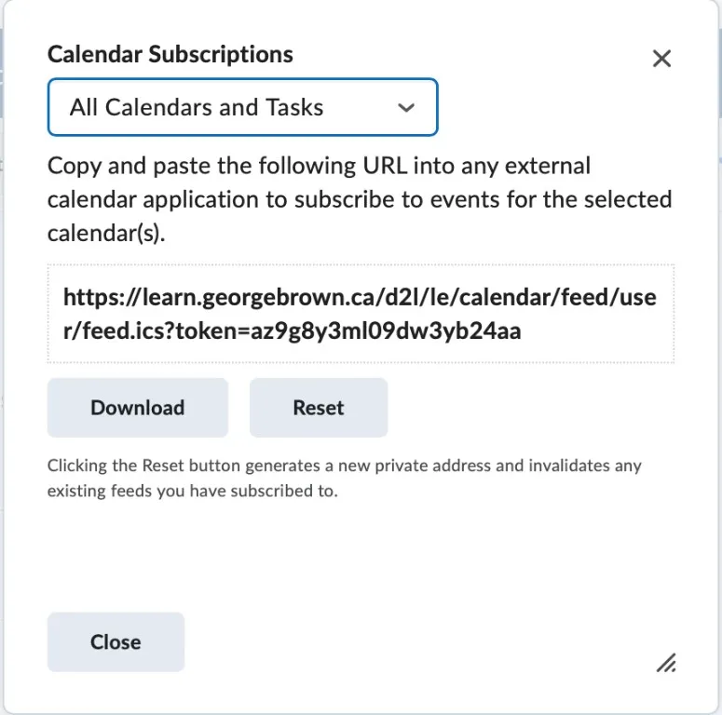Click inside the subscription URL box

point(361,313)
